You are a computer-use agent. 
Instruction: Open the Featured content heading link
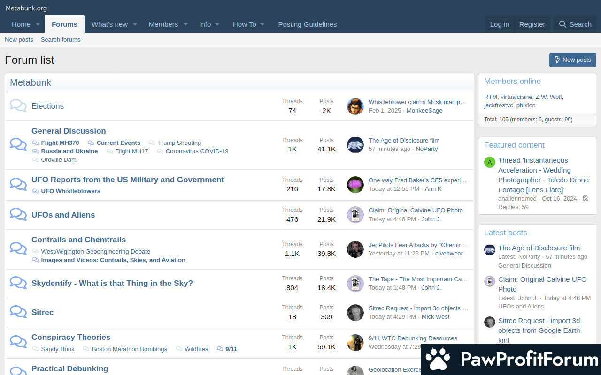tap(514, 145)
